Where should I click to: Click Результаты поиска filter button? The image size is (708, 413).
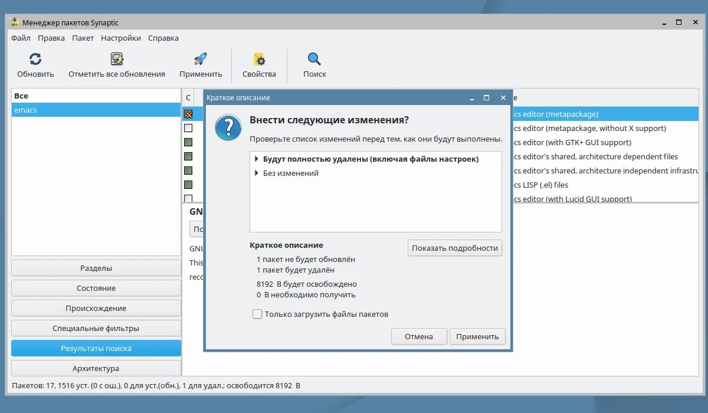pos(96,348)
